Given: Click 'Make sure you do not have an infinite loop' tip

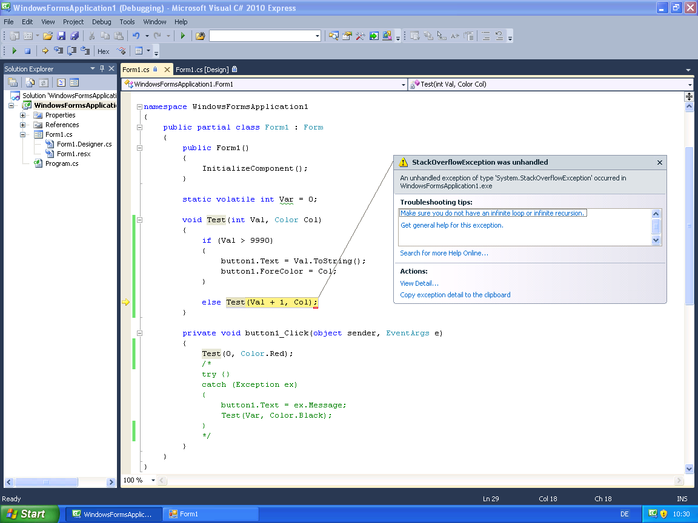Looking at the screenshot, I should [x=493, y=214].
